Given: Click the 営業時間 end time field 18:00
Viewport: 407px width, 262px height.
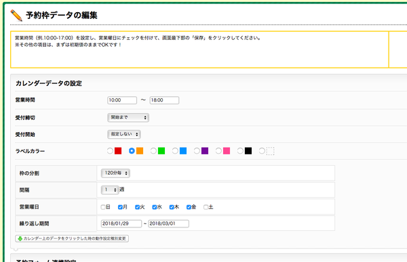Looking at the screenshot, I should click(164, 100).
